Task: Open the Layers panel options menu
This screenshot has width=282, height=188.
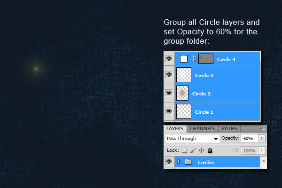Action: point(263,128)
